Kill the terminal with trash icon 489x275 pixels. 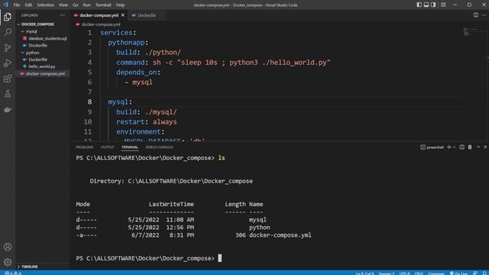[470, 147]
